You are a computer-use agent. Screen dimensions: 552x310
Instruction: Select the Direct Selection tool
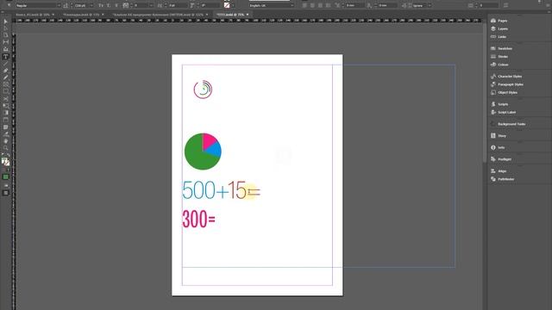5,28
